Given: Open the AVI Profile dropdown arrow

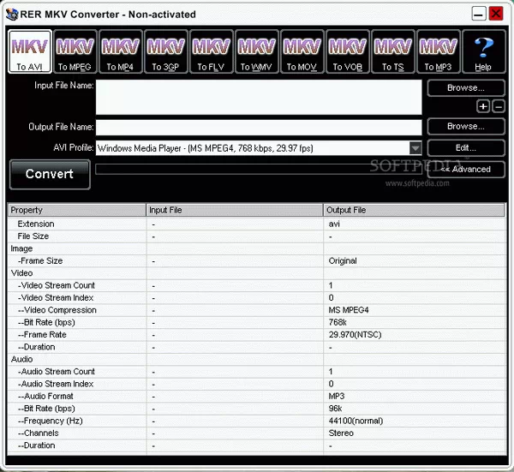Looking at the screenshot, I should coord(415,148).
